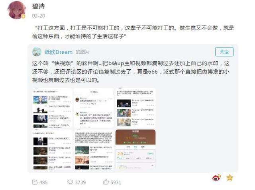The height and width of the screenshot is (190, 255).
Task: Open 纸欣Dream's round avatar
Action: click(37, 52)
